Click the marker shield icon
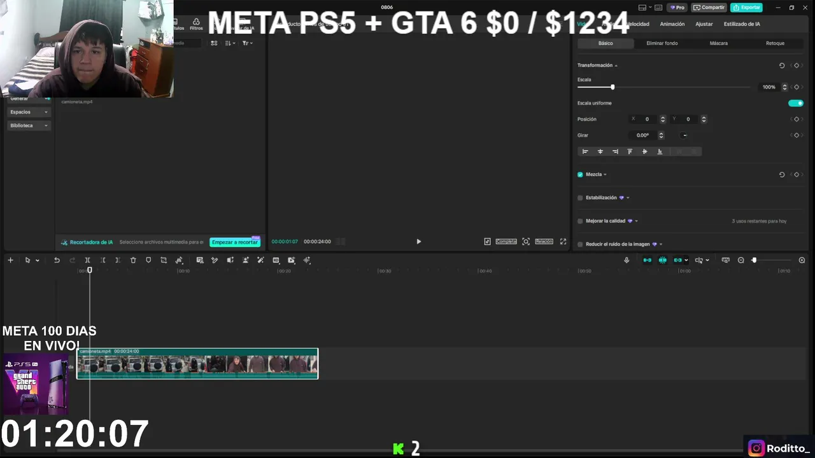 (x=148, y=260)
